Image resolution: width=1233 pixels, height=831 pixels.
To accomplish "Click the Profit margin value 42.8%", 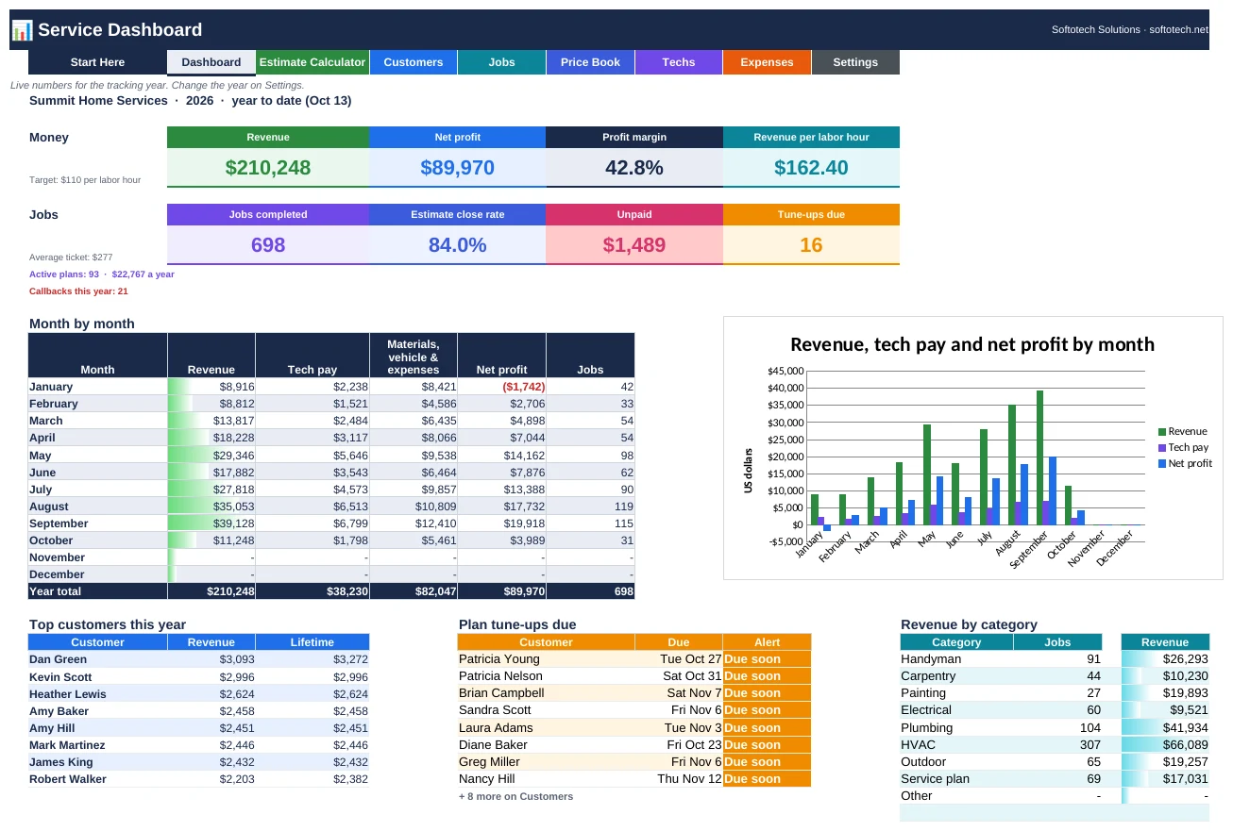I will point(634,168).
